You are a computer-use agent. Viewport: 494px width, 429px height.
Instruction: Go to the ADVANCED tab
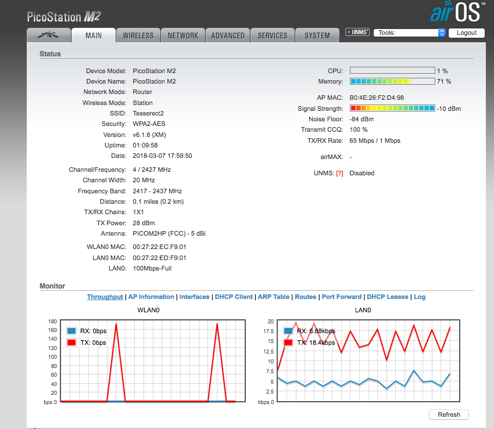pyautogui.click(x=228, y=35)
